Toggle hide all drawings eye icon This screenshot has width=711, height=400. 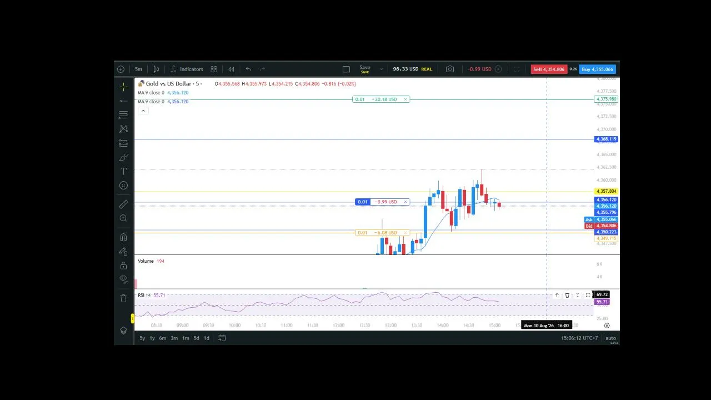123,279
